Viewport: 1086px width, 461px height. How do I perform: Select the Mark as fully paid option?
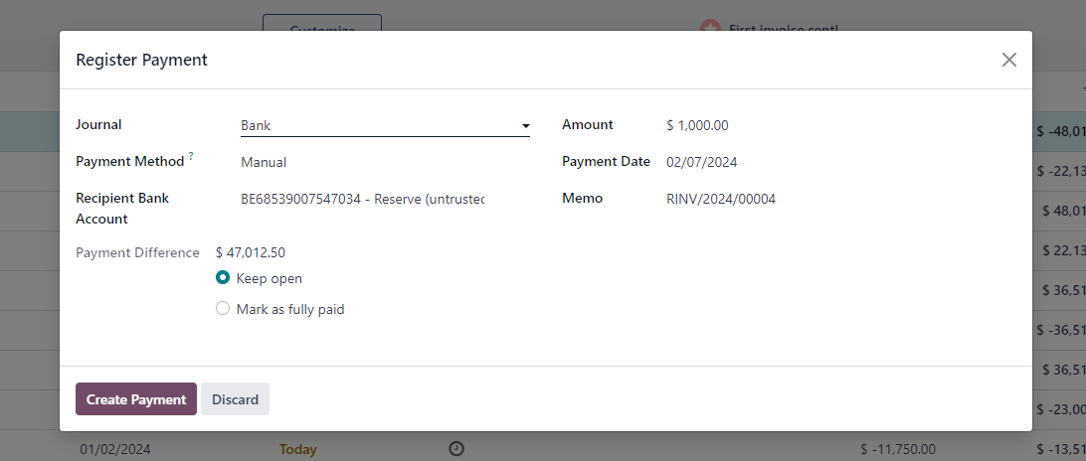[x=223, y=309]
